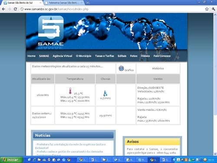The image size is (217, 163).
Task: Open the Histórico weather link
Action: (x=158, y=68)
